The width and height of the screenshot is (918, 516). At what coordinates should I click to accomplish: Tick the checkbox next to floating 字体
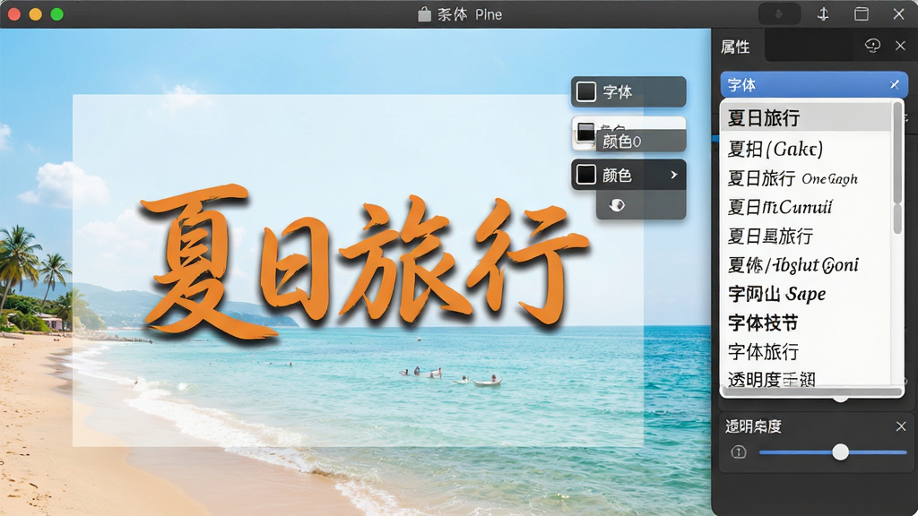point(586,92)
